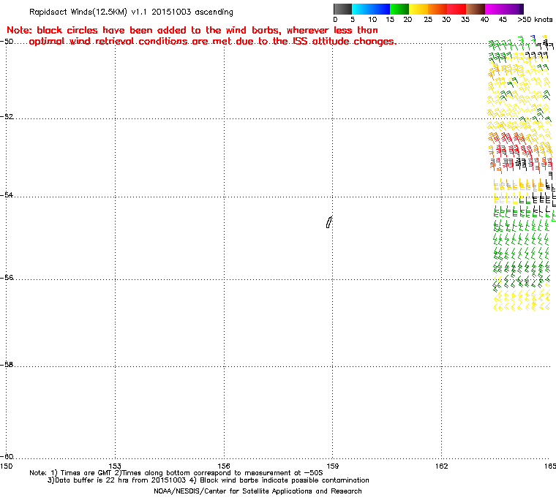Click the latitude label '-56'
The width and height of the screenshot is (556, 503).
(7, 278)
